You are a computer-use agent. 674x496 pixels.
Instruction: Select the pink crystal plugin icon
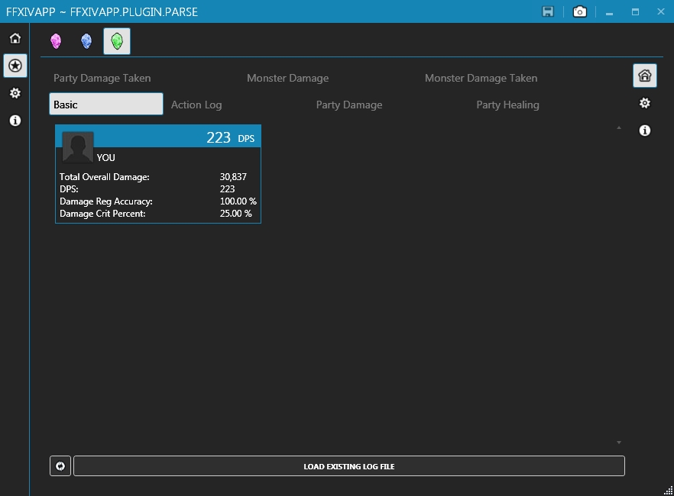pos(56,41)
